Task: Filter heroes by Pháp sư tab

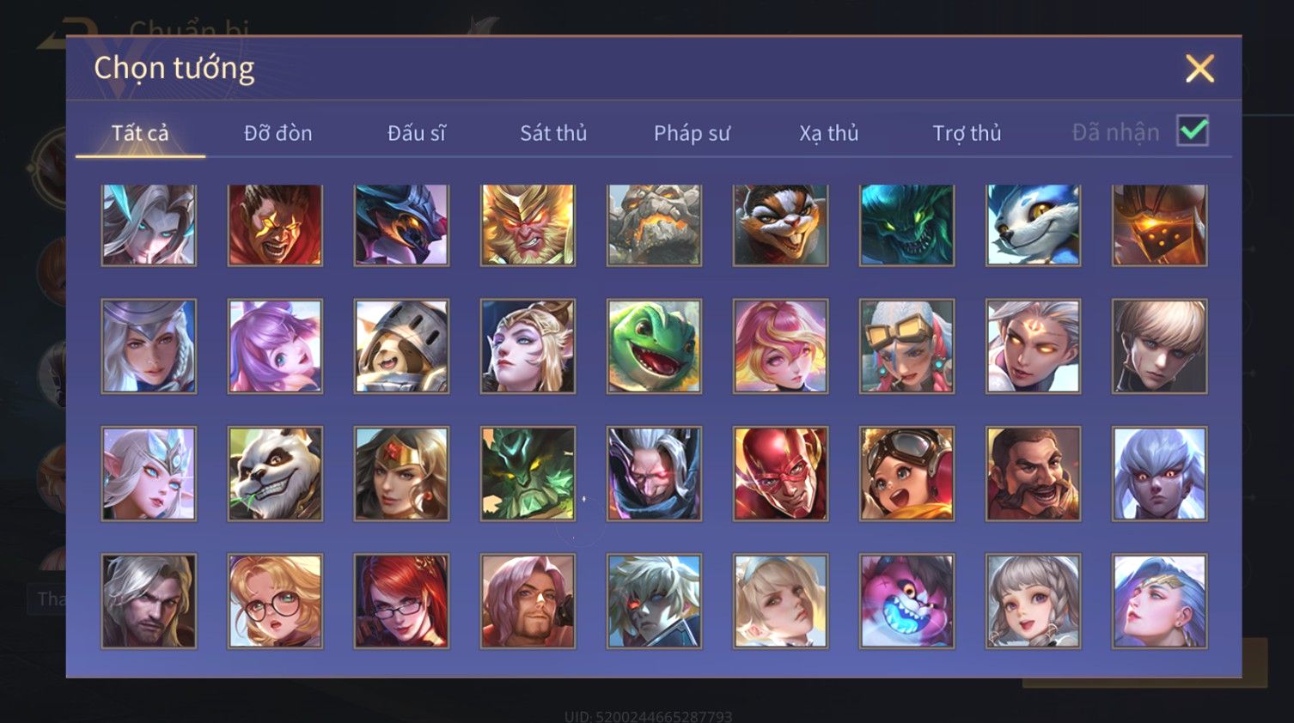Action: tap(692, 133)
